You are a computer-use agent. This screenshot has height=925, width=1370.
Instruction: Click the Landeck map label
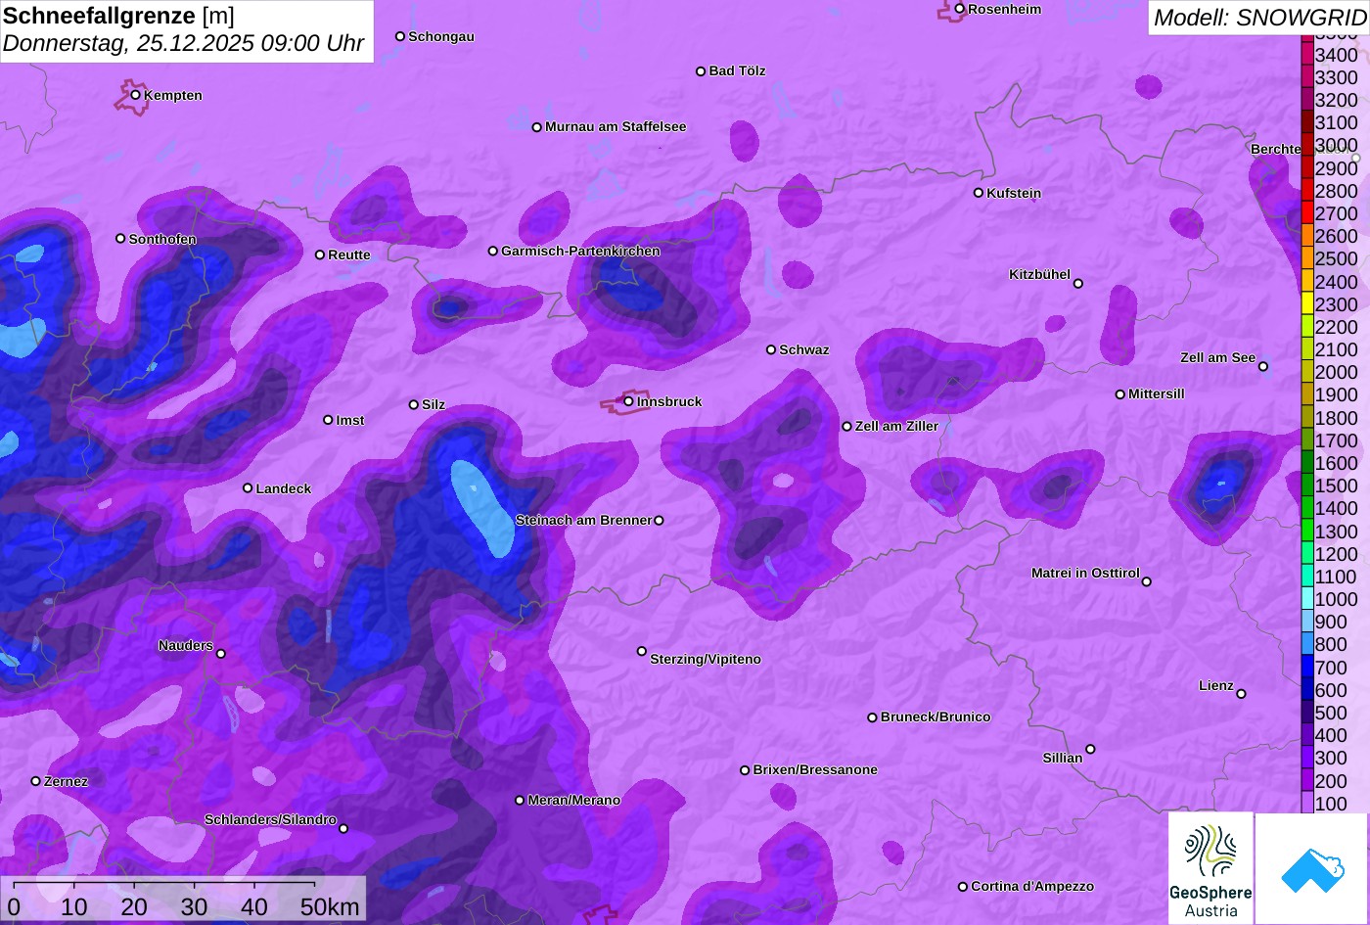pos(284,488)
